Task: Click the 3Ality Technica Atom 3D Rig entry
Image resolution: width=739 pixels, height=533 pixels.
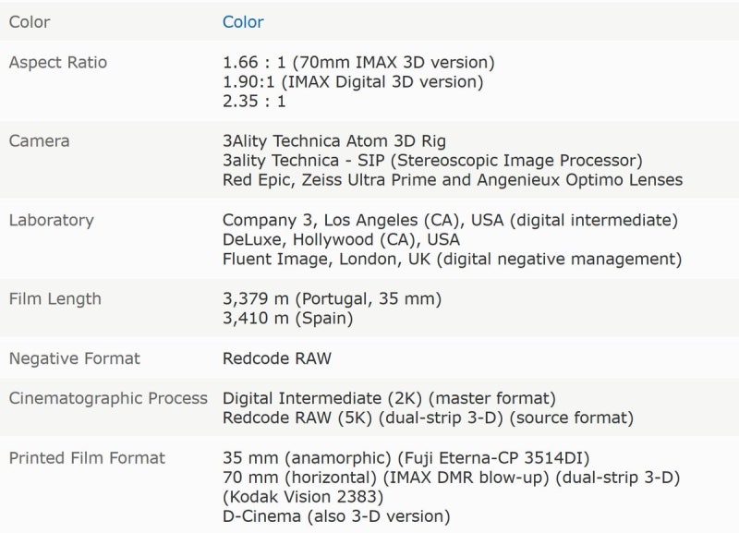Action: coord(334,141)
